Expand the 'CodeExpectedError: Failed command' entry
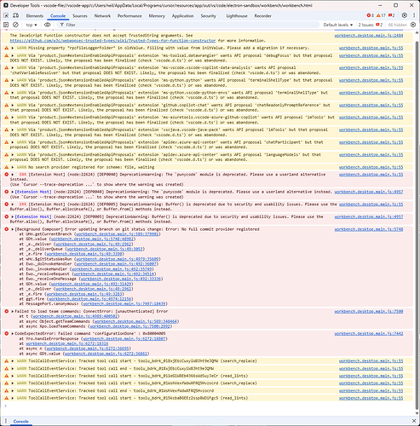The width and height of the screenshot is (420, 426). click(13, 333)
